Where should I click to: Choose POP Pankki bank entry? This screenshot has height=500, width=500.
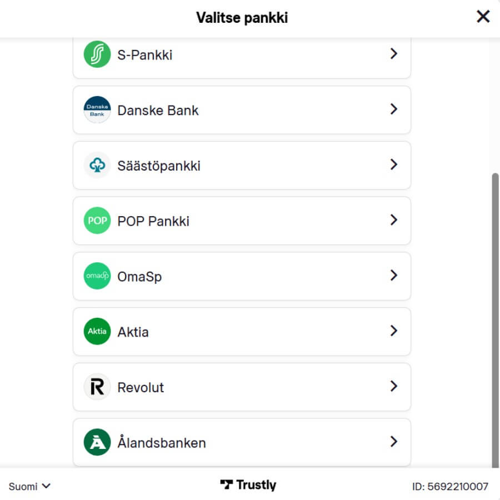pos(153,221)
